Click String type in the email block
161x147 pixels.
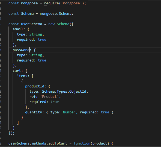pos(36,34)
